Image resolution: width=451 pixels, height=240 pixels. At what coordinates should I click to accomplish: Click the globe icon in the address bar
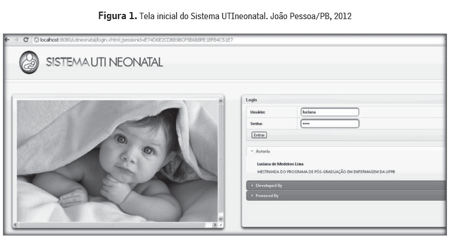point(36,40)
